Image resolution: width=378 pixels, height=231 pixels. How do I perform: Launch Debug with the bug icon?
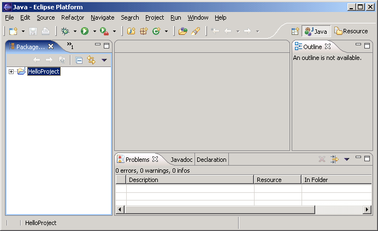(65, 31)
